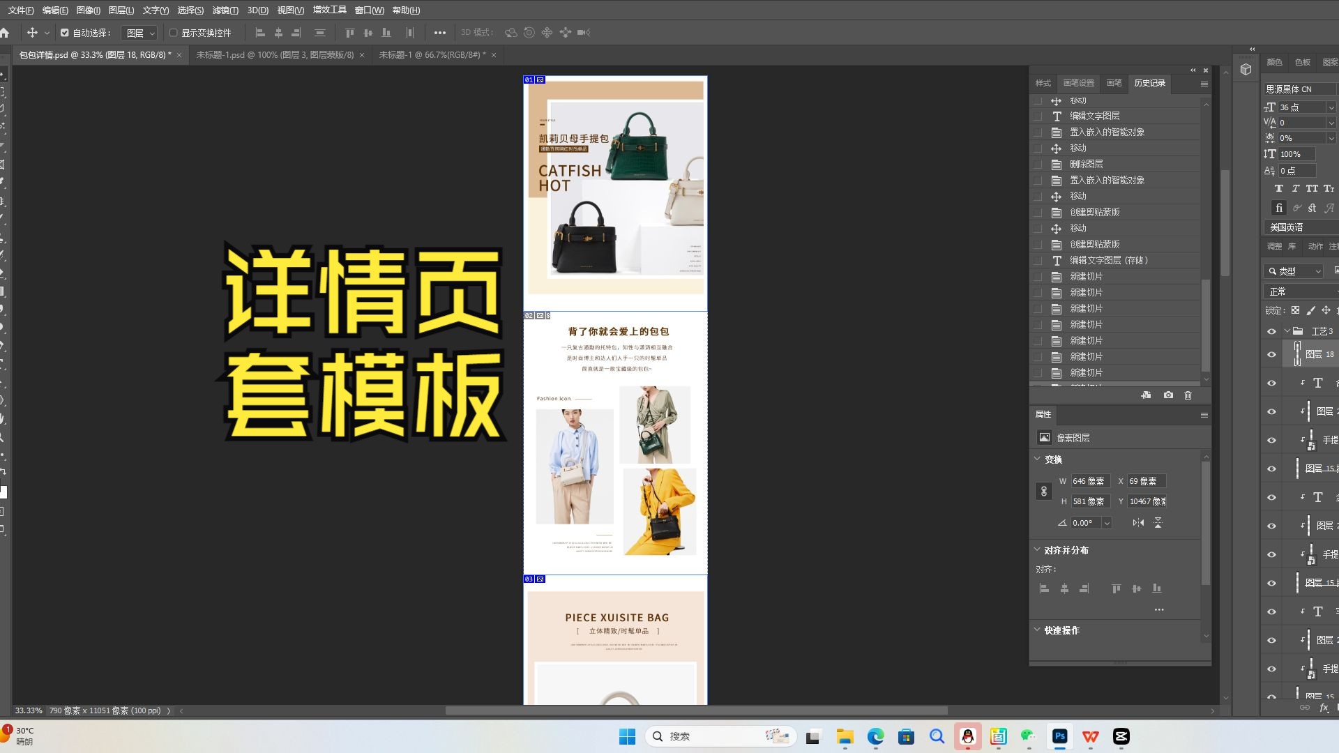The height and width of the screenshot is (753, 1339).
Task: Hide the 工艺3 group layer
Action: click(x=1271, y=332)
